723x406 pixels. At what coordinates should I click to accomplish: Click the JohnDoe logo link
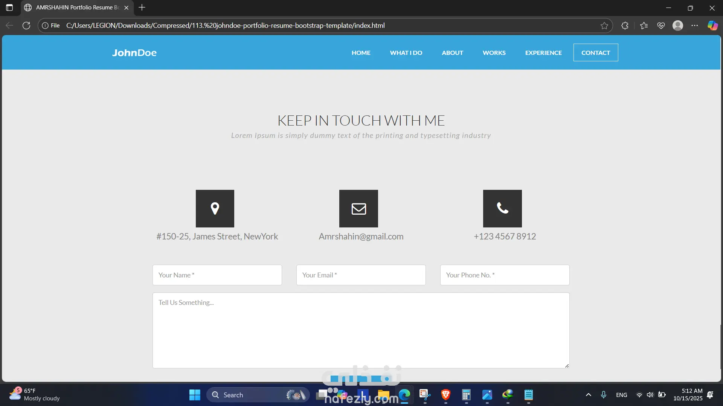point(134,53)
